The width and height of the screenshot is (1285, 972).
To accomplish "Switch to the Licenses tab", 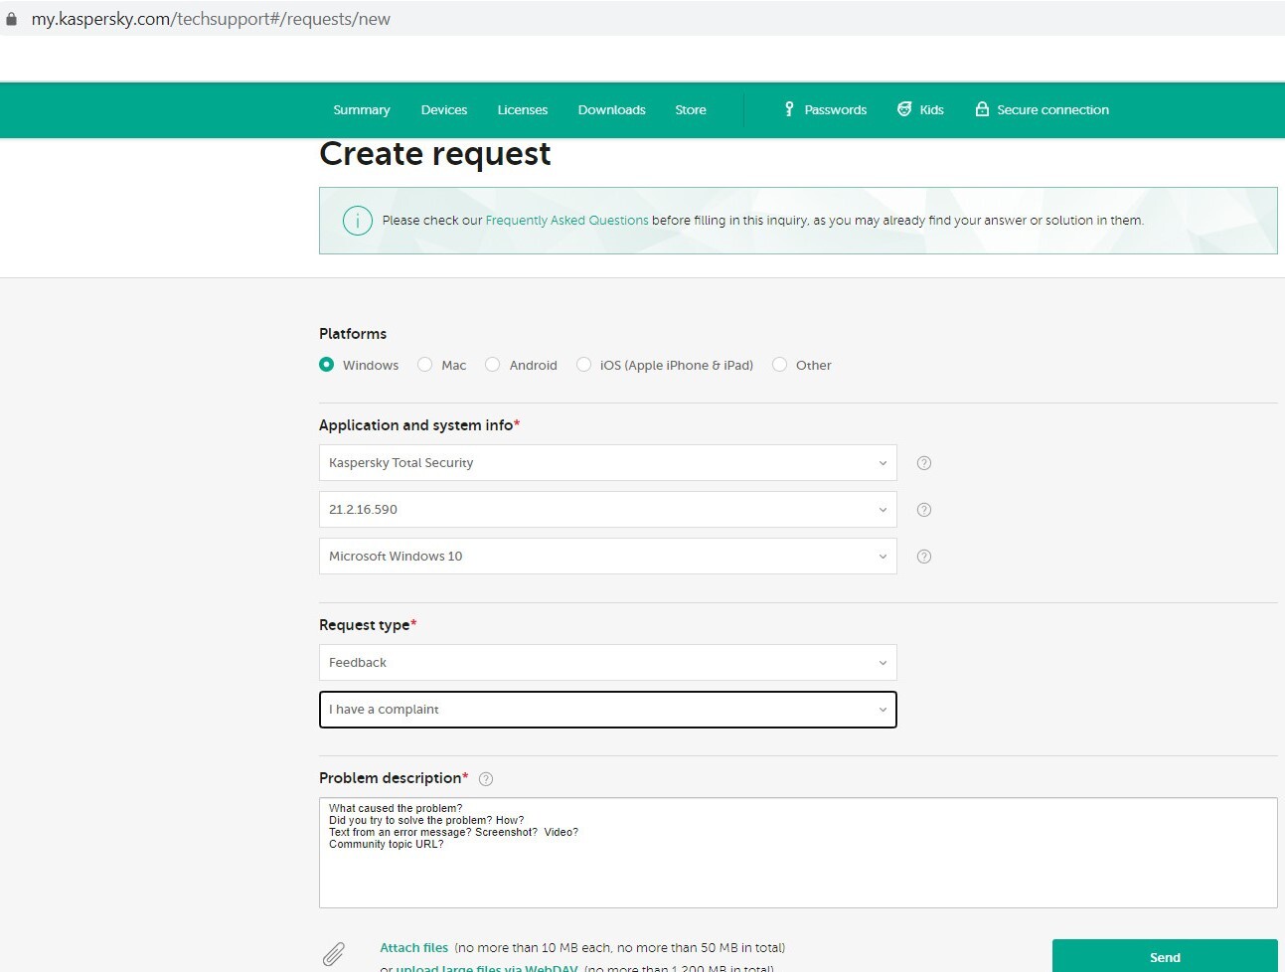I will (x=523, y=110).
